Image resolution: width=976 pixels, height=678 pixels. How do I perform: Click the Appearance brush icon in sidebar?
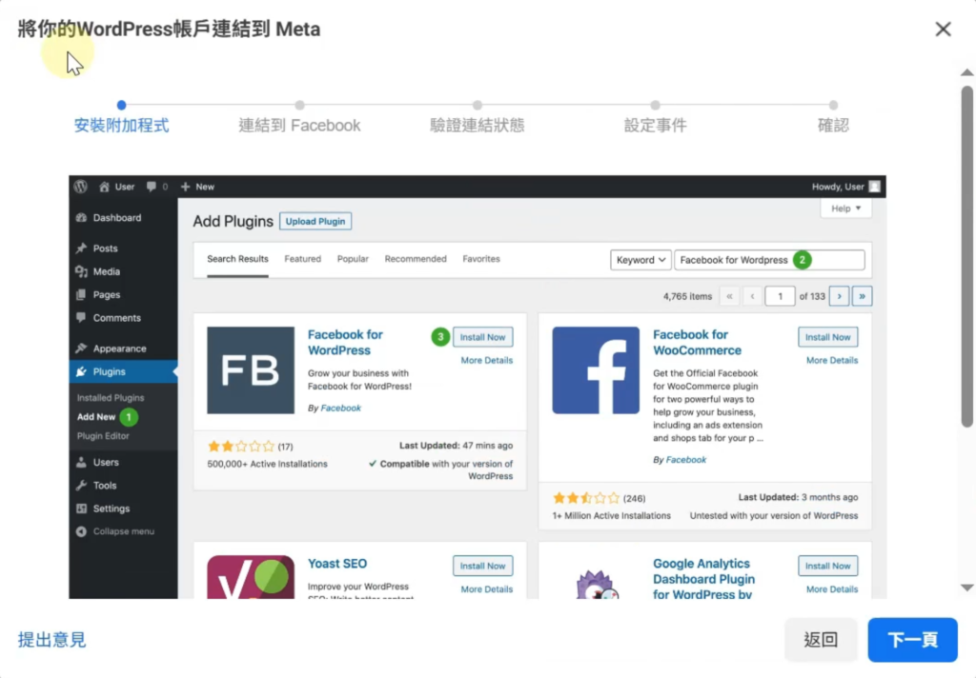click(81, 349)
